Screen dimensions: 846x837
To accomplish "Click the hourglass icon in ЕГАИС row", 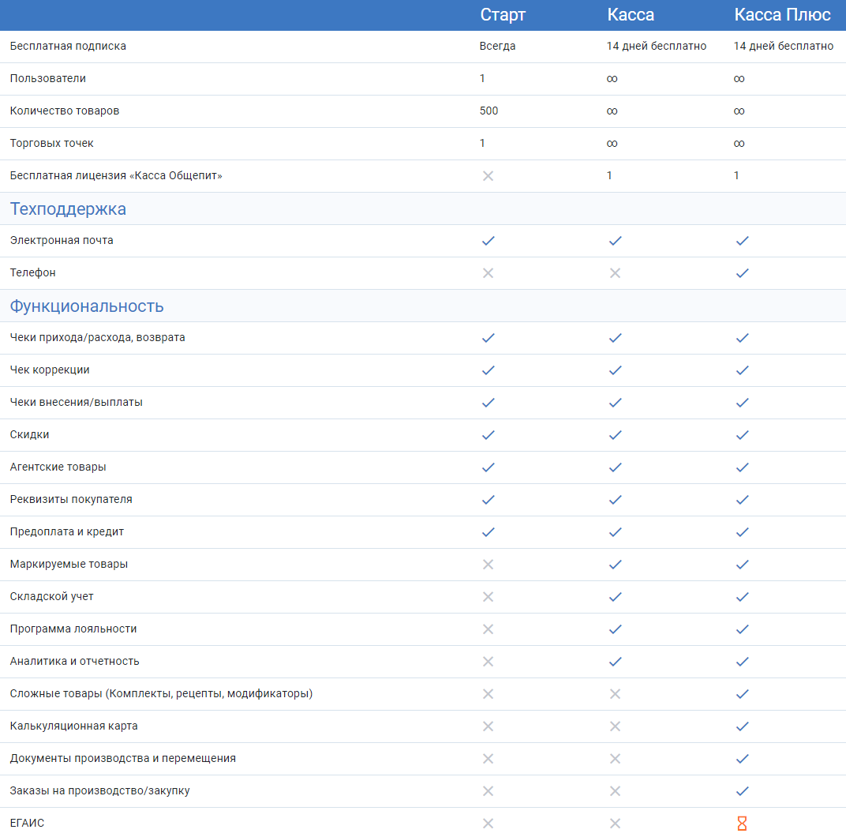I will (742, 823).
